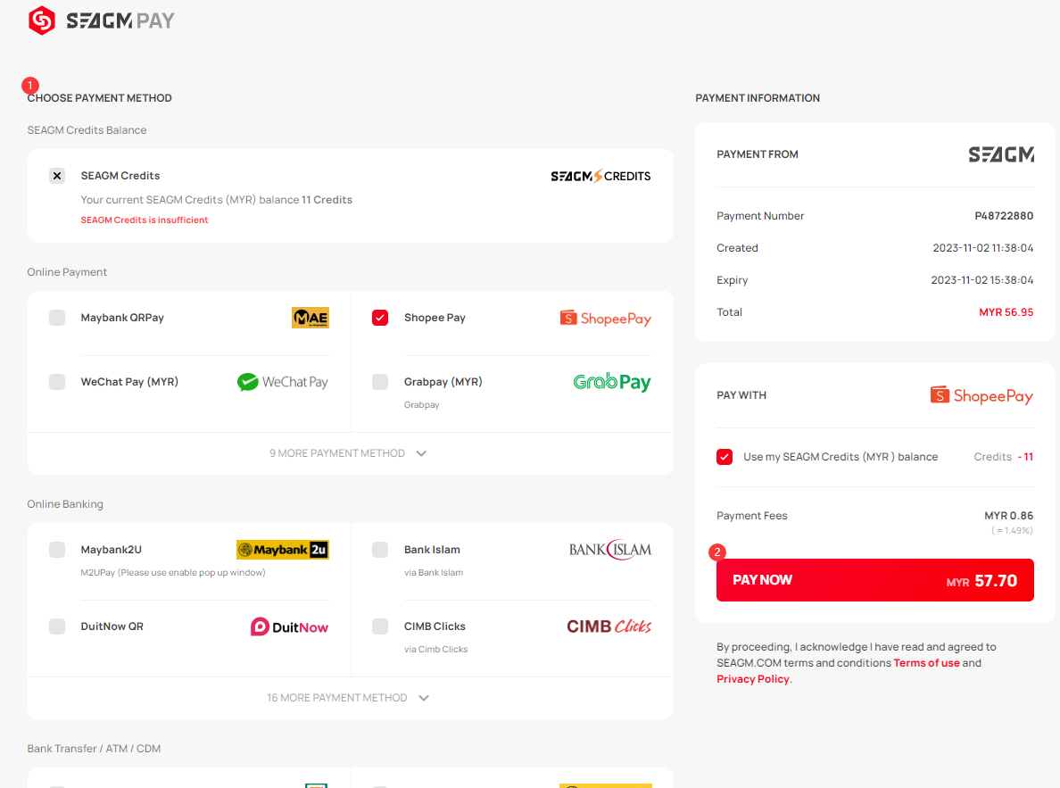Click the SEAGM logo in Payment From
This screenshot has height=788, width=1060.
click(1001, 155)
